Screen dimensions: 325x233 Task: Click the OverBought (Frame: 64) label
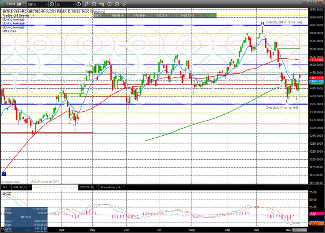pos(284,22)
